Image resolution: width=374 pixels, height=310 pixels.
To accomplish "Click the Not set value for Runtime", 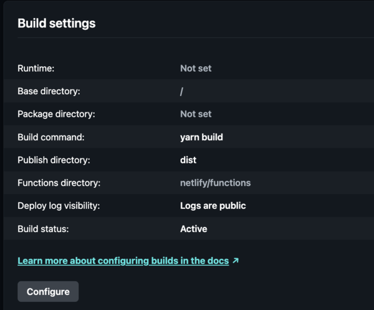I will coord(196,68).
